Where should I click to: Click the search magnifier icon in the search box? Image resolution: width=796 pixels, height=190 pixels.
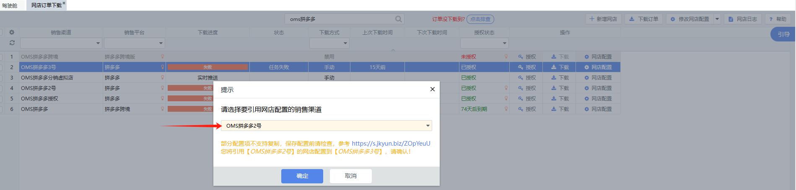[x=398, y=19]
